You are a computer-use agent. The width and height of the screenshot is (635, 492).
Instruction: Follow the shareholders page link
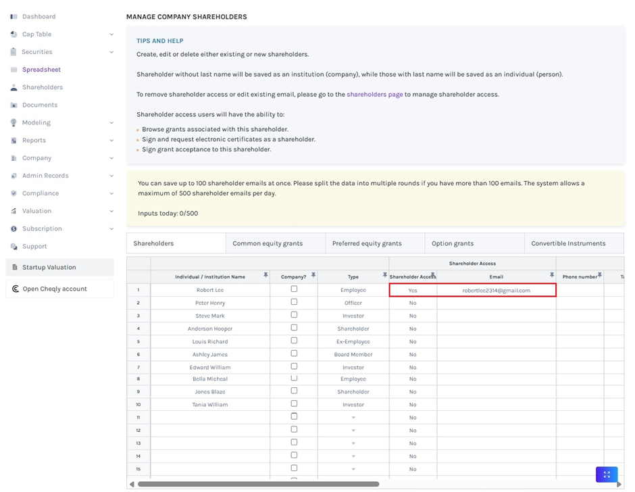(374, 95)
